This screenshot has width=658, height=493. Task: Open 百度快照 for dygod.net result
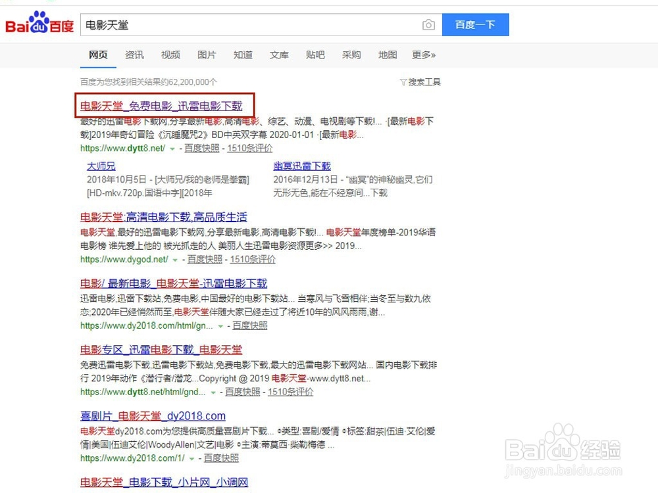point(205,259)
